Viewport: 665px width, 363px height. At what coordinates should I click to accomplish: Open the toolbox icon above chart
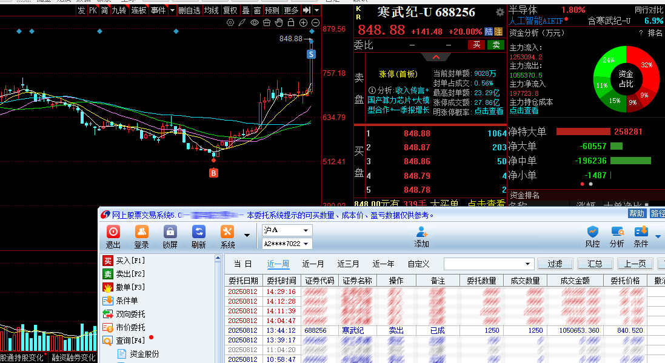click(267, 23)
